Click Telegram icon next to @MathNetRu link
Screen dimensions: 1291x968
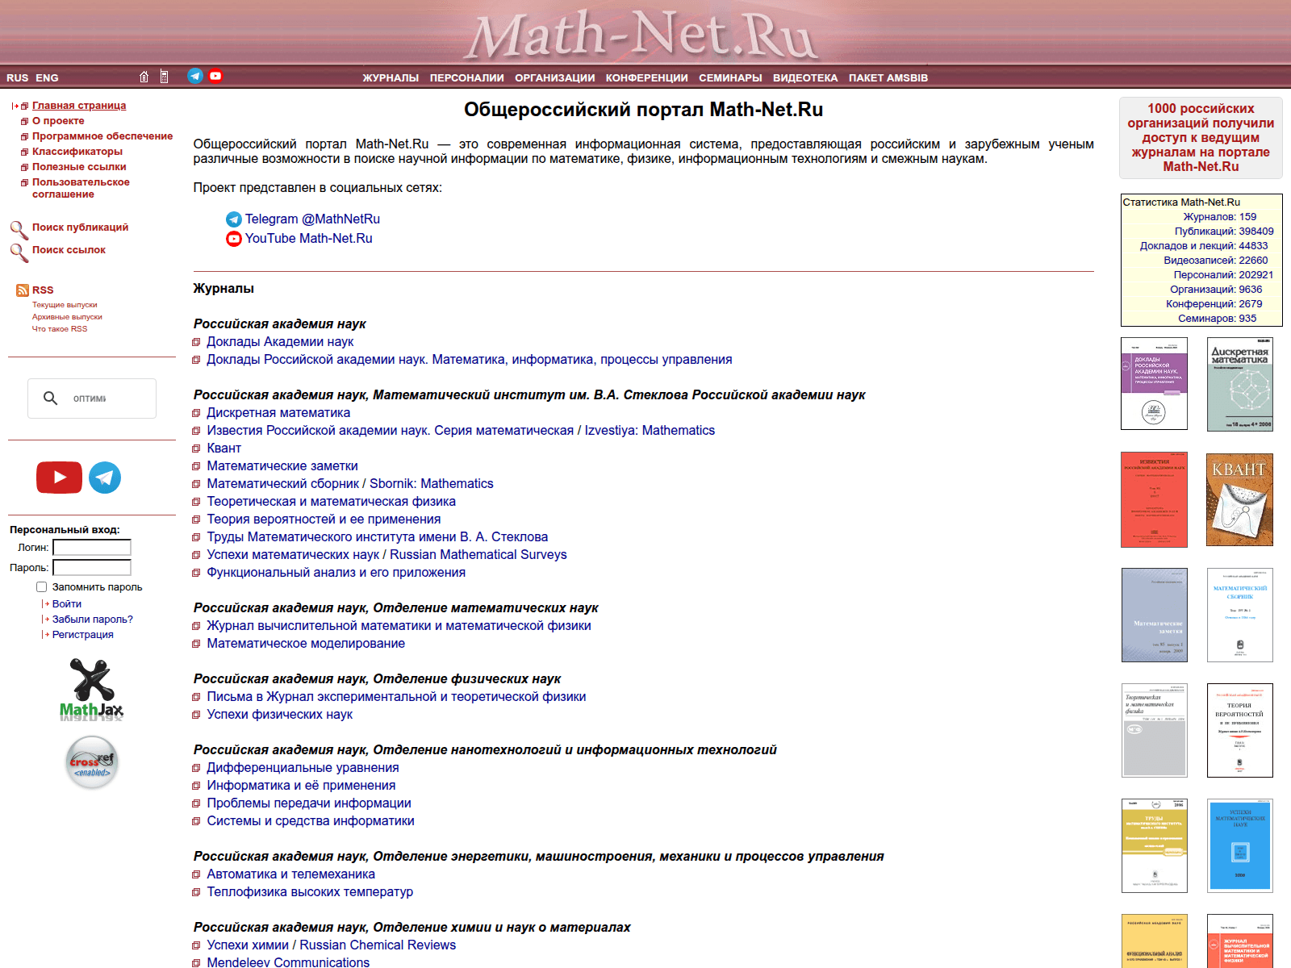(x=234, y=219)
